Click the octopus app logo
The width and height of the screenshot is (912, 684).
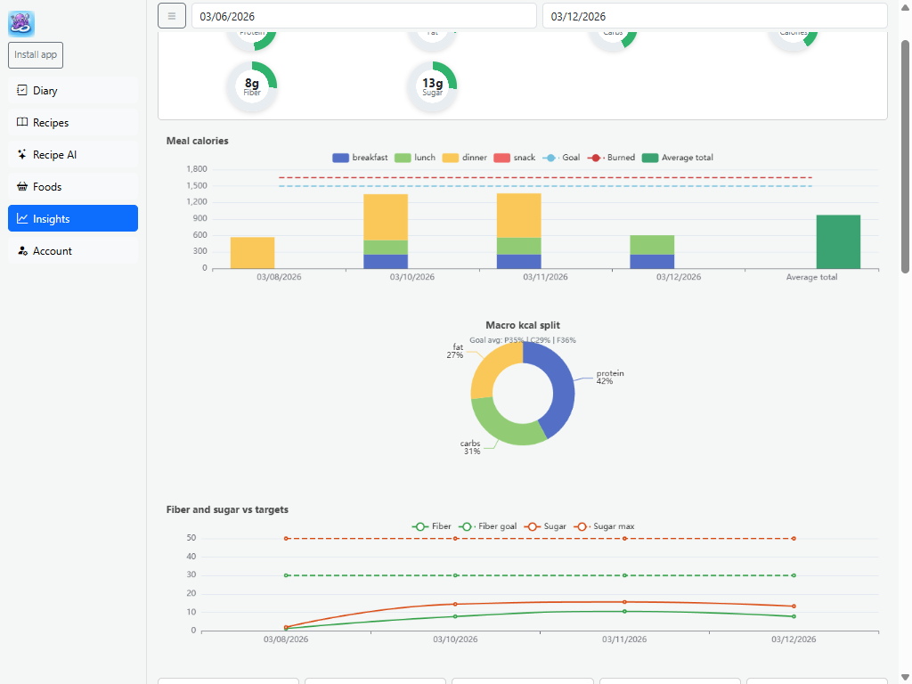[x=20, y=22]
